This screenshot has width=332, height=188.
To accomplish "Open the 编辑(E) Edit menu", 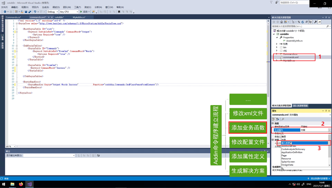I will tap(14, 7).
